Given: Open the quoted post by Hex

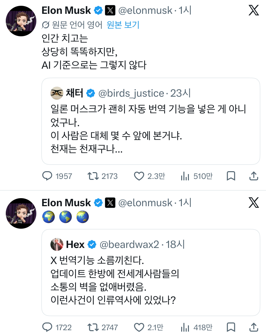Looking at the screenshot, I should pos(150,279).
